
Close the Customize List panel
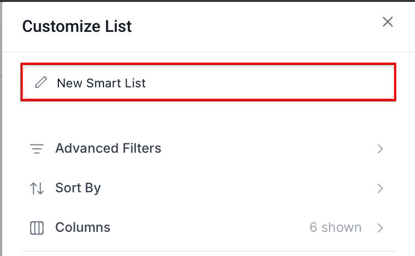[387, 22]
